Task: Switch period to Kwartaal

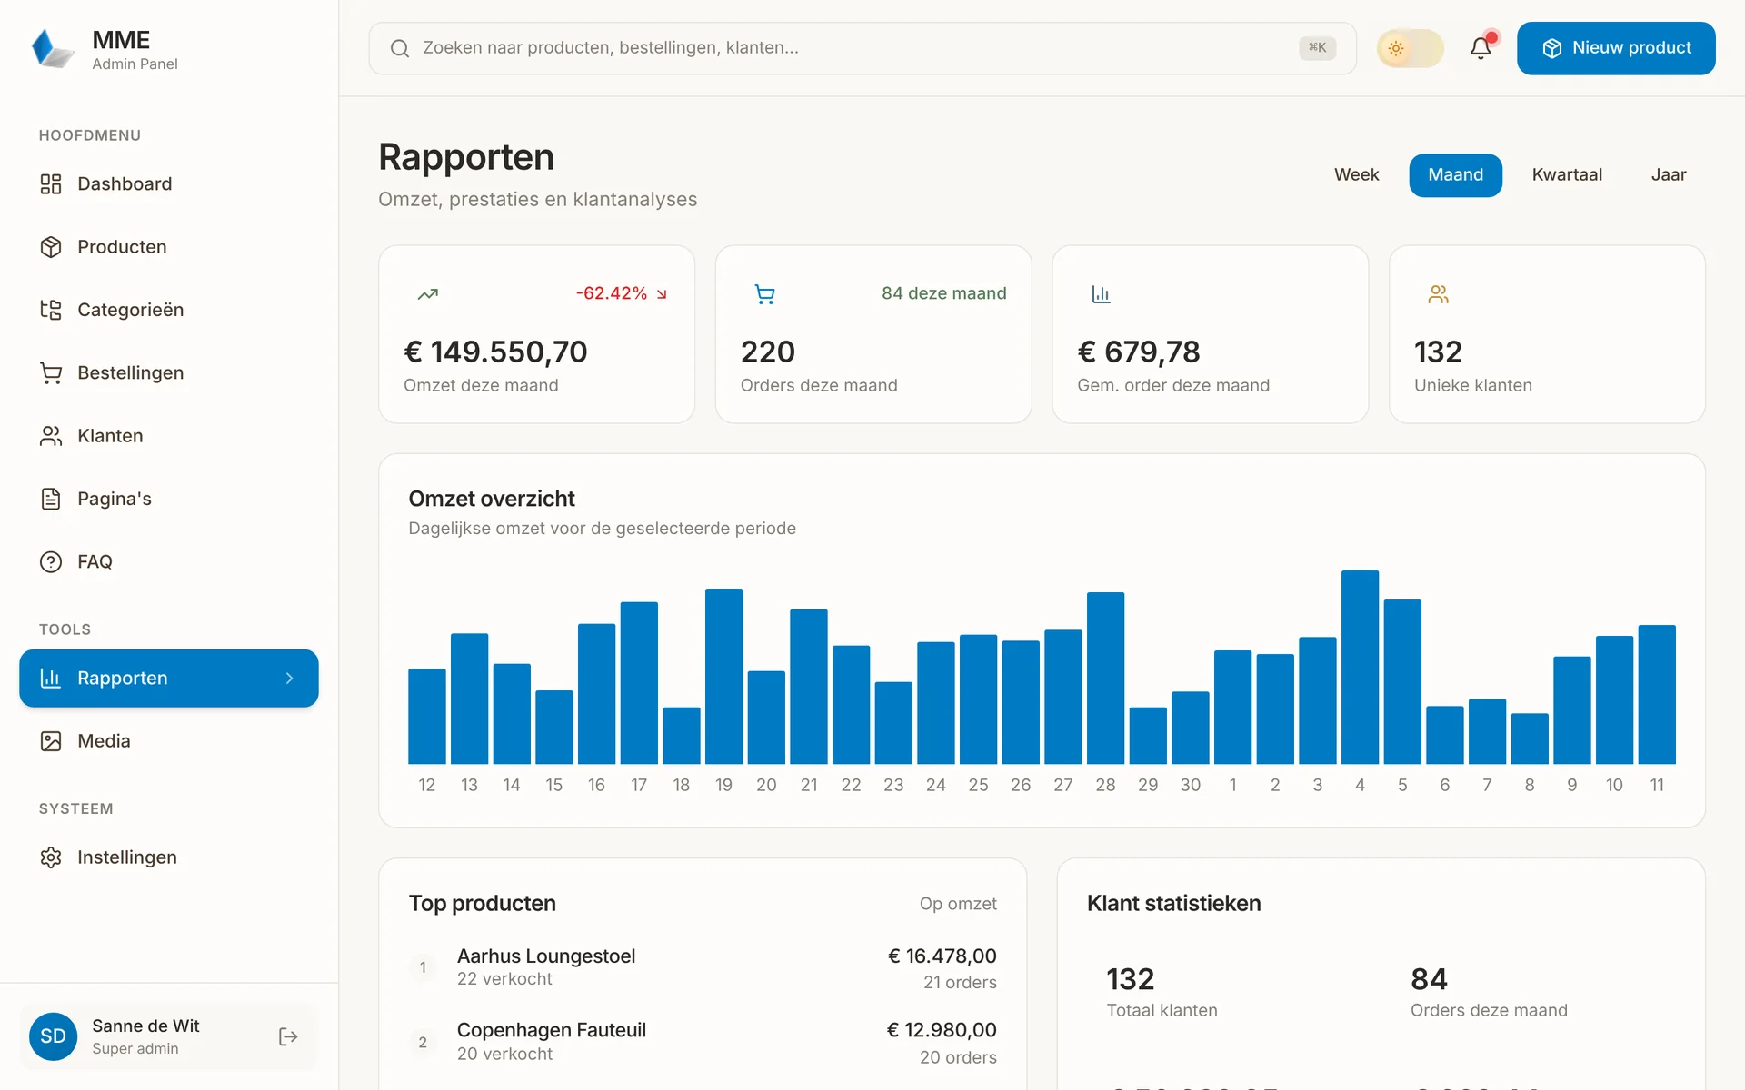Action: 1567,175
